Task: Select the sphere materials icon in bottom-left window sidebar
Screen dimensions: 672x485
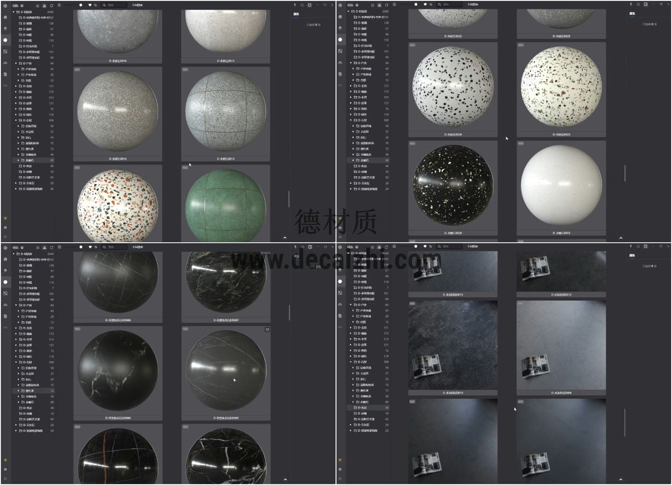Action: 6,282
